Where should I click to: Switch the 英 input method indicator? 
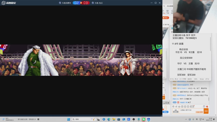[197, 119]
